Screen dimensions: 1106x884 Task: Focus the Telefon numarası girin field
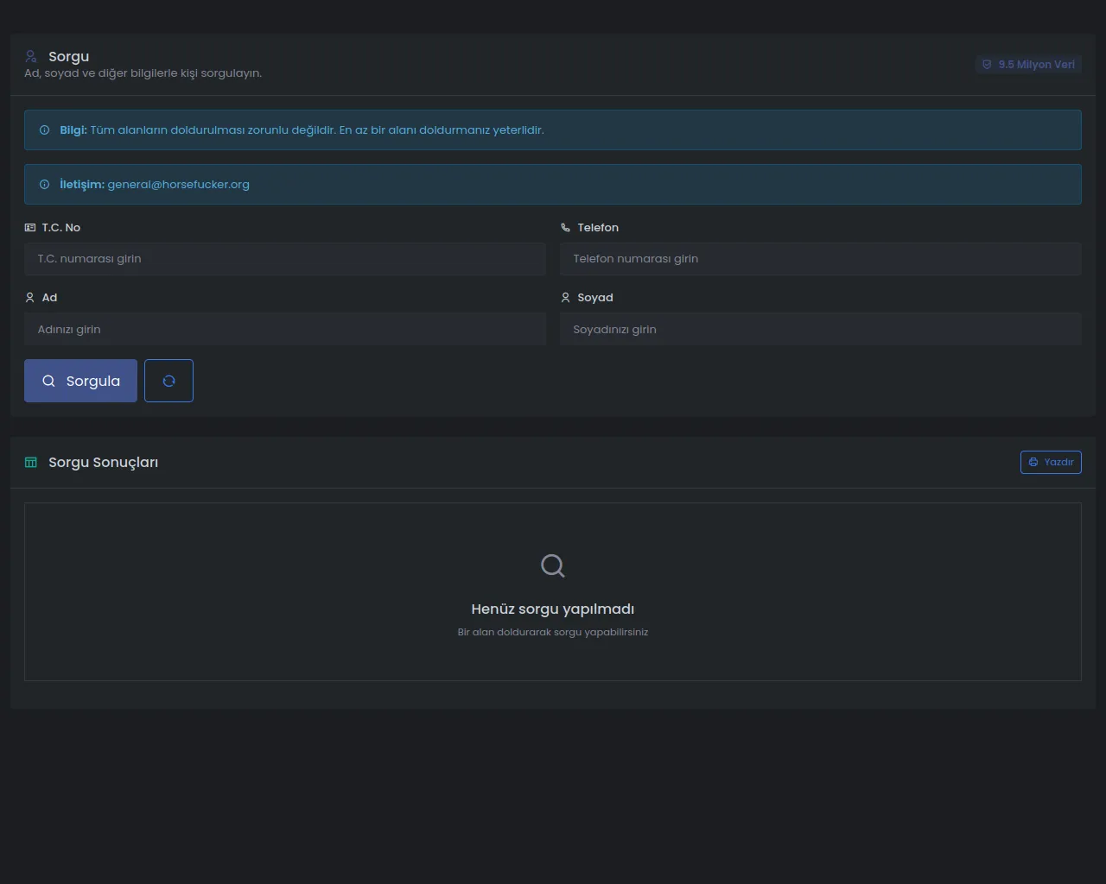[821, 259]
